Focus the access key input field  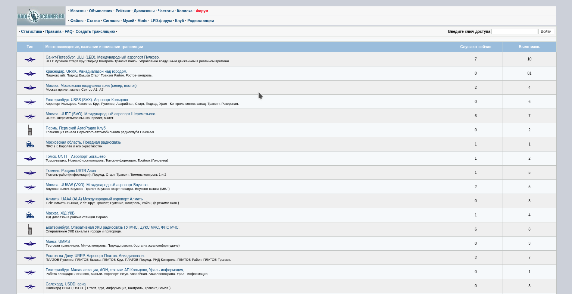[514, 32]
